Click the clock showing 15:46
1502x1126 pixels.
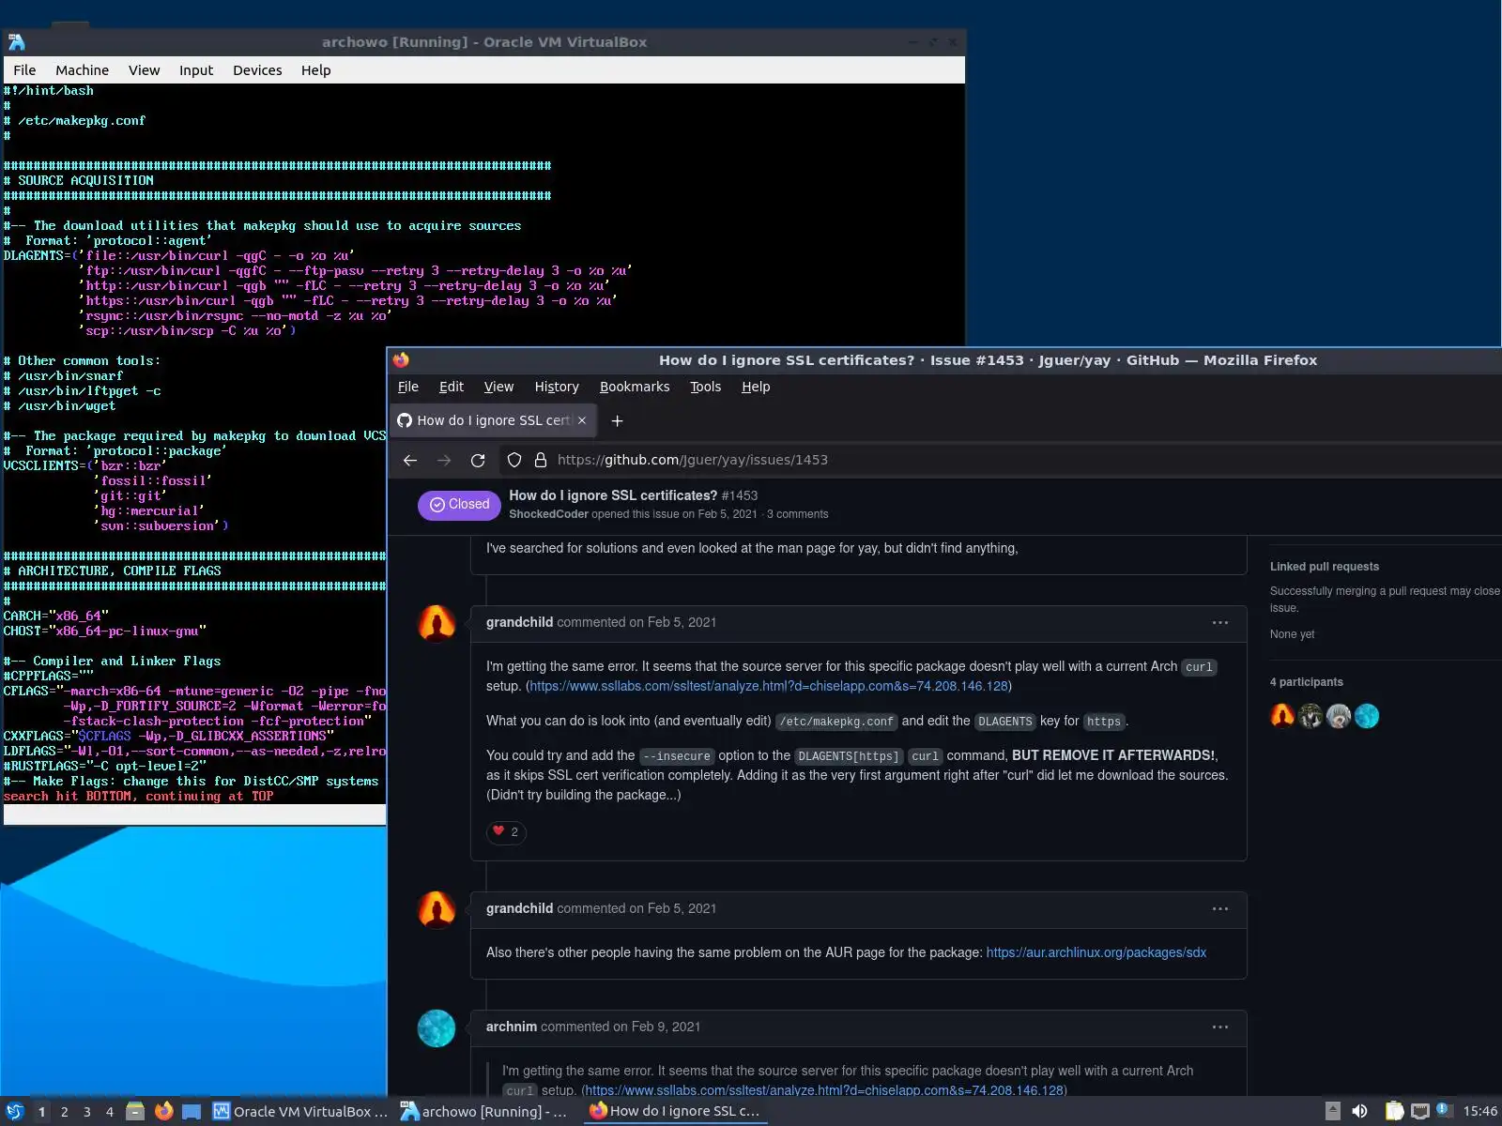1479,1112
